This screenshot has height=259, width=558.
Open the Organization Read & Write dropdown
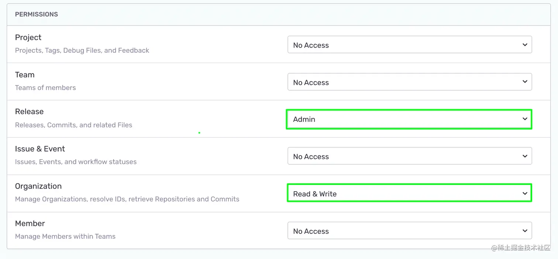(409, 193)
